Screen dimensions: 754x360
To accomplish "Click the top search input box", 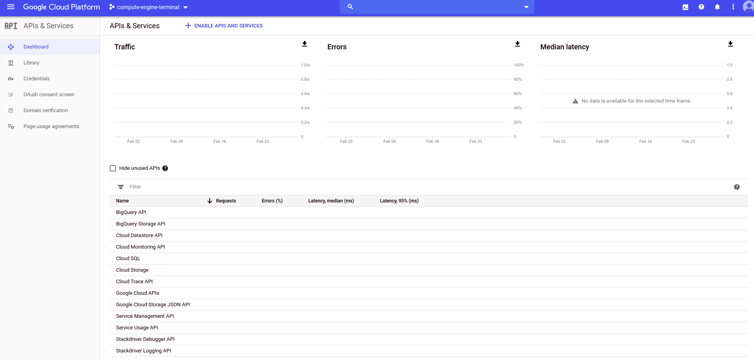I will click(x=437, y=7).
